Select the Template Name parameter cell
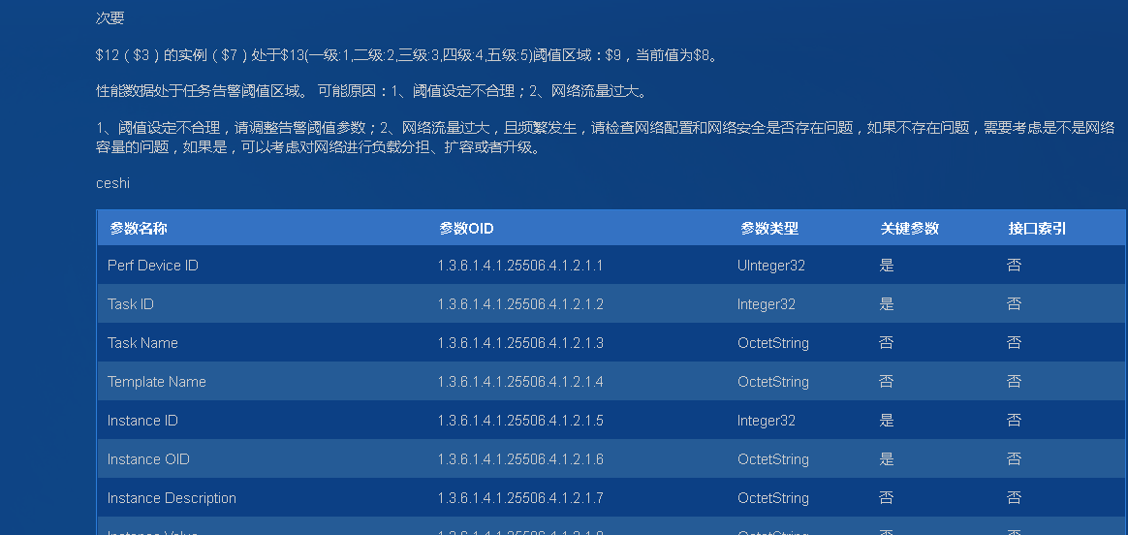The width and height of the screenshot is (1128, 535). (x=157, y=382)
